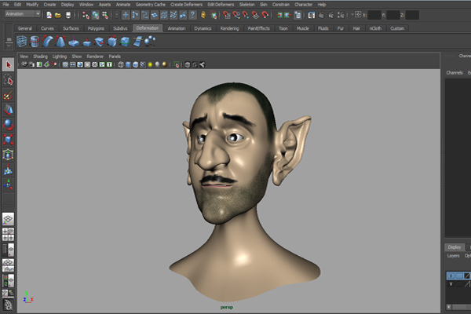The image size is (471, 314).
Task: Toggle smooth shade all in viewport
Action: point(128,64)
